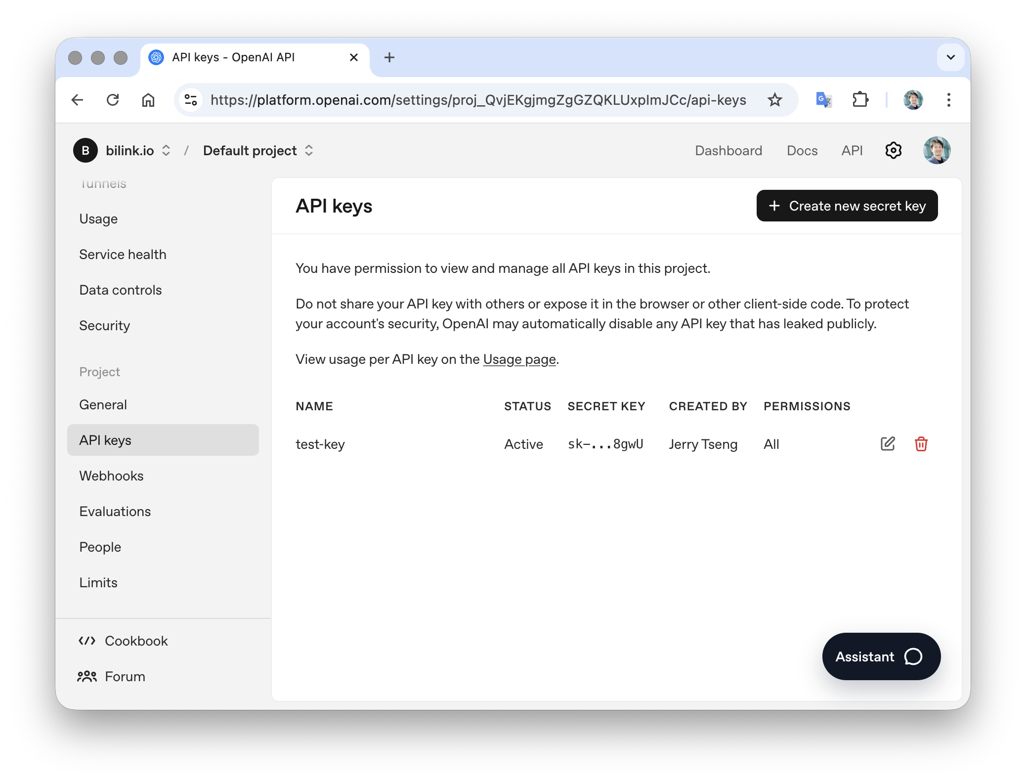Delete test-key with the red trash icon
Image resolution: width=1026 pixels, height=783 pixels.
(x=921, y=444)
